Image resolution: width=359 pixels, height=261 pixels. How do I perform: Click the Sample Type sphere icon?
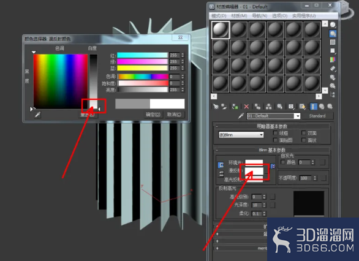[x=333, y=25]
